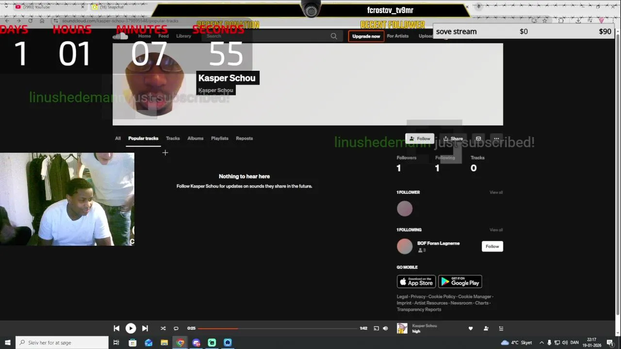Open the Albums tab
The image size is (621, 349).
click(196, 138)
